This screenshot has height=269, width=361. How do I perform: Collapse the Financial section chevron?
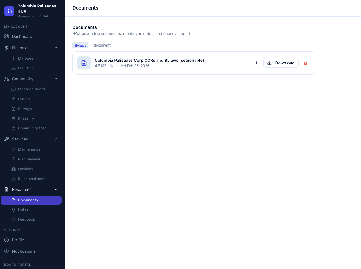pos(56,48)
